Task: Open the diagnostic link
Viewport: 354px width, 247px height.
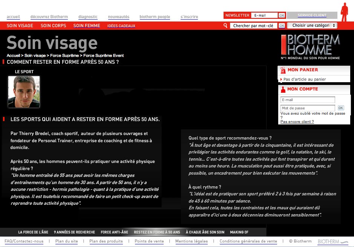Action: (88, 17)
